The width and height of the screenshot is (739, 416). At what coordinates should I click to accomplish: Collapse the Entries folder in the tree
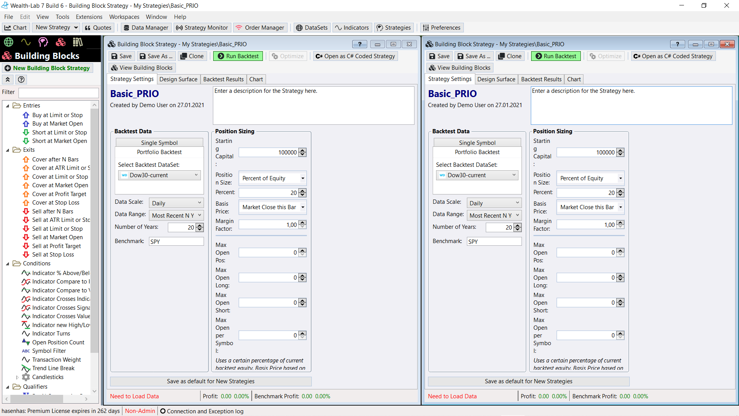tap(8, 106)
